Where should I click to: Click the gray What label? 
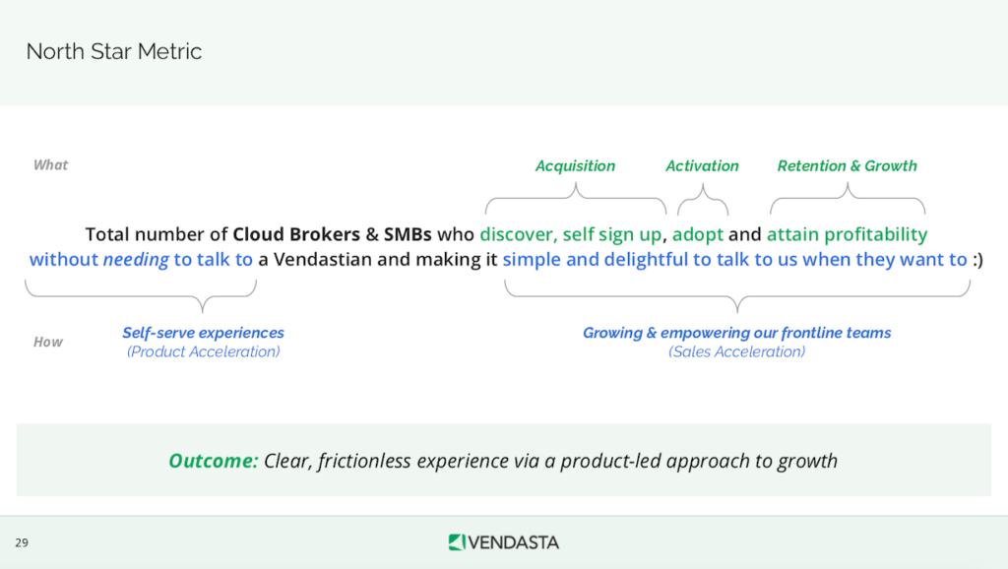coord(51,165)
